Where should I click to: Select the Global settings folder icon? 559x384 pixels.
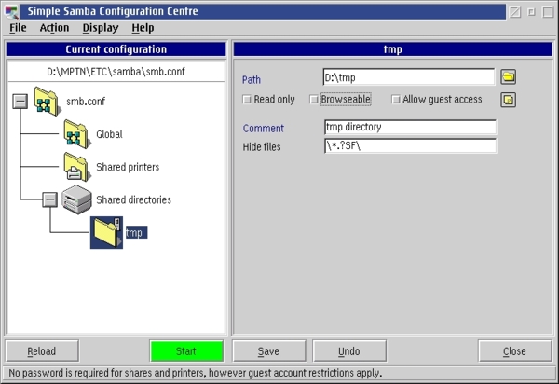pos(77,134)
